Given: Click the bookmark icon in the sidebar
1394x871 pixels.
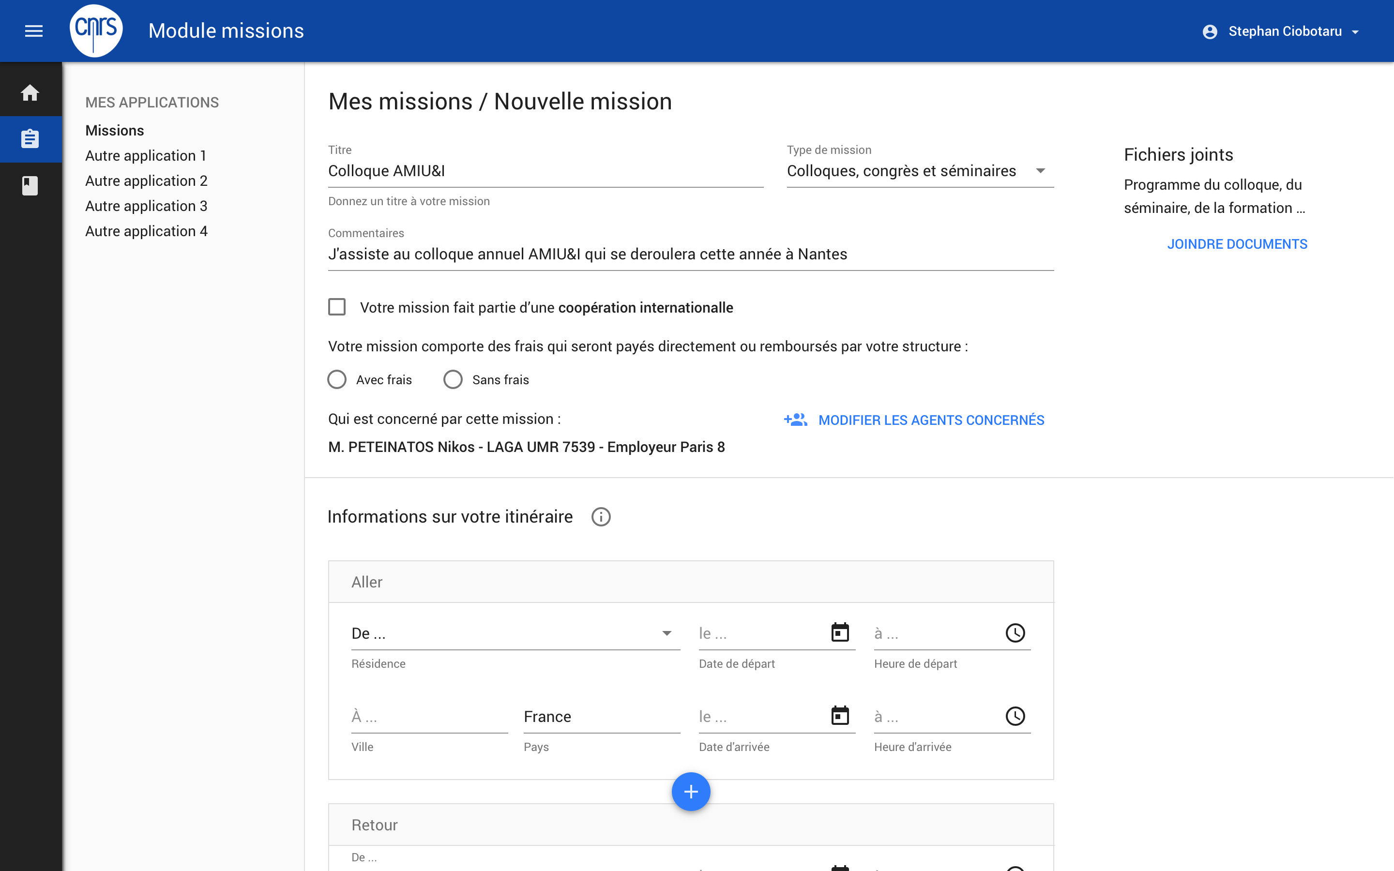Looking at the screenshot, I should [30, 185].
